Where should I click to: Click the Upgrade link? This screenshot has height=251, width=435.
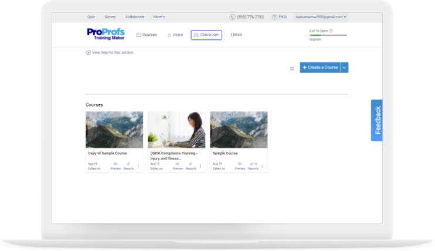(315, 39)
